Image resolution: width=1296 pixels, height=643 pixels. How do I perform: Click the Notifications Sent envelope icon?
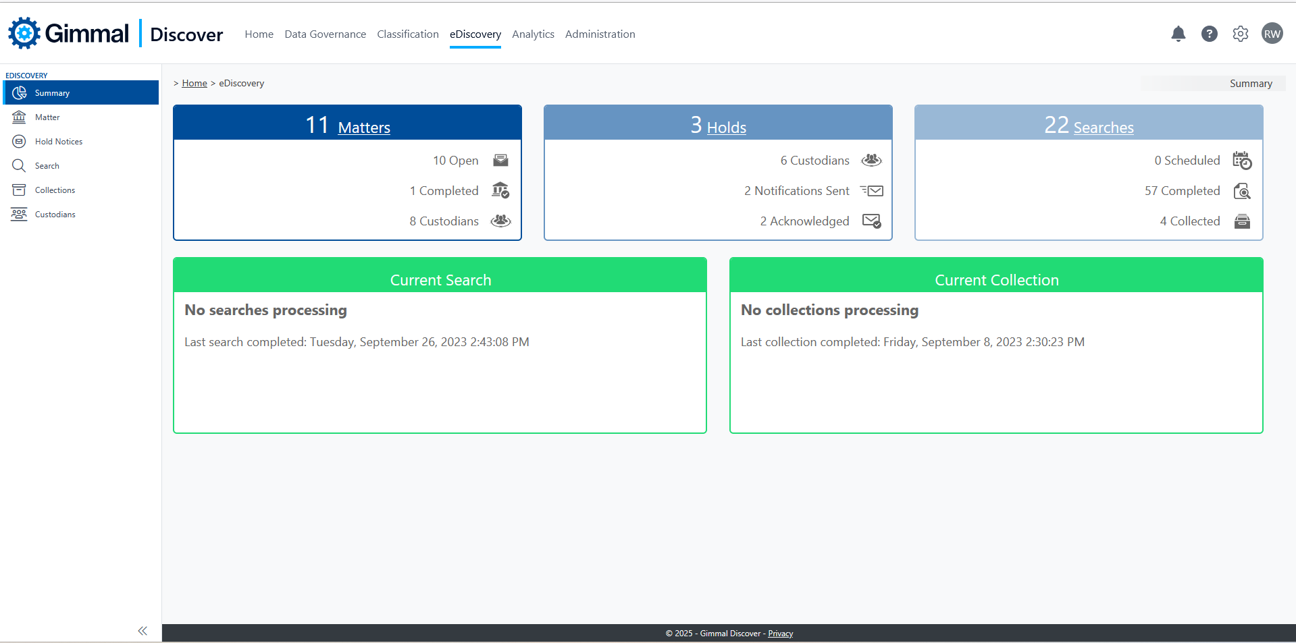point(872,191)
